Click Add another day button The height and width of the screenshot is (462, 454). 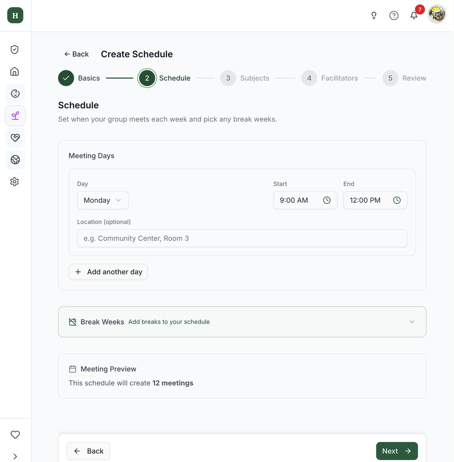pos(108,272)
